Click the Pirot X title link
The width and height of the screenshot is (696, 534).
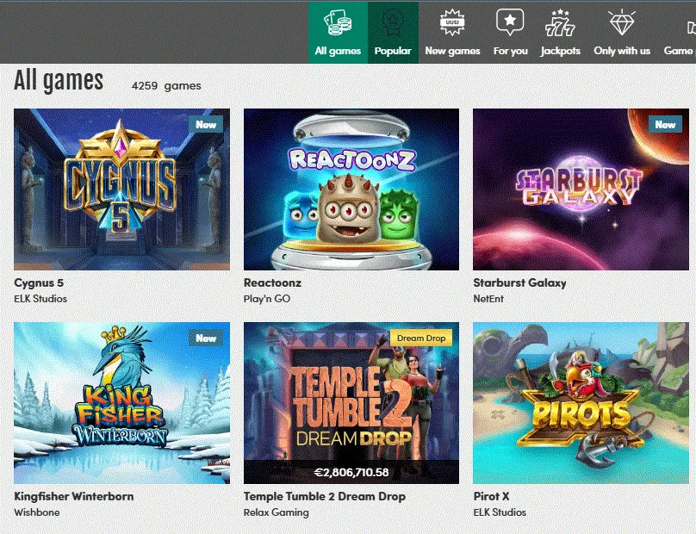click(x=491, y=496)
